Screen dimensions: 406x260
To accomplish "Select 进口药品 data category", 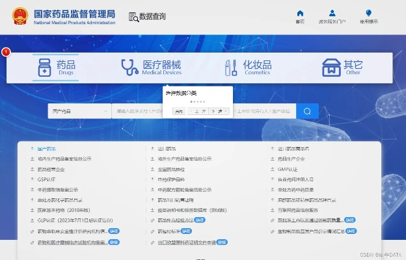I will pyautogui.click(x=167, y=149).
